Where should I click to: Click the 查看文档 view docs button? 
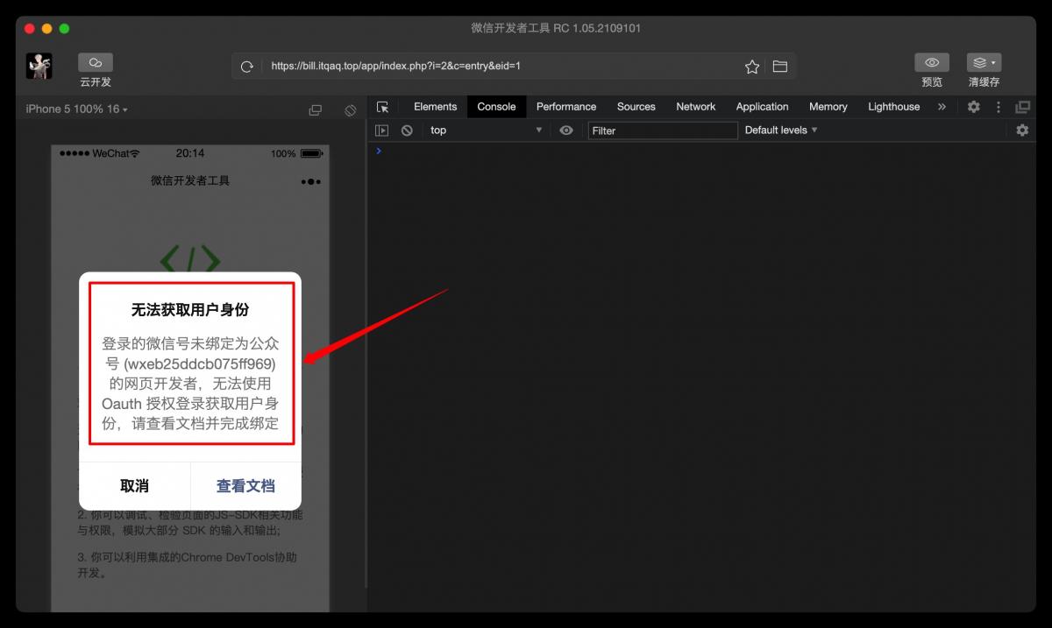245,486
